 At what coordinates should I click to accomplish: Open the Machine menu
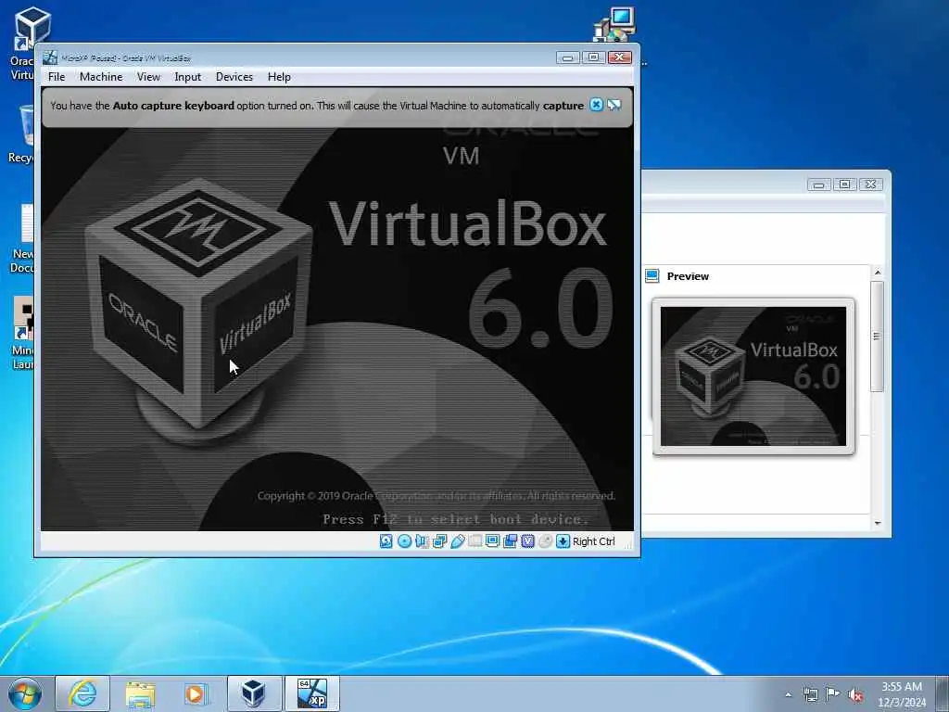click(101, 77)
